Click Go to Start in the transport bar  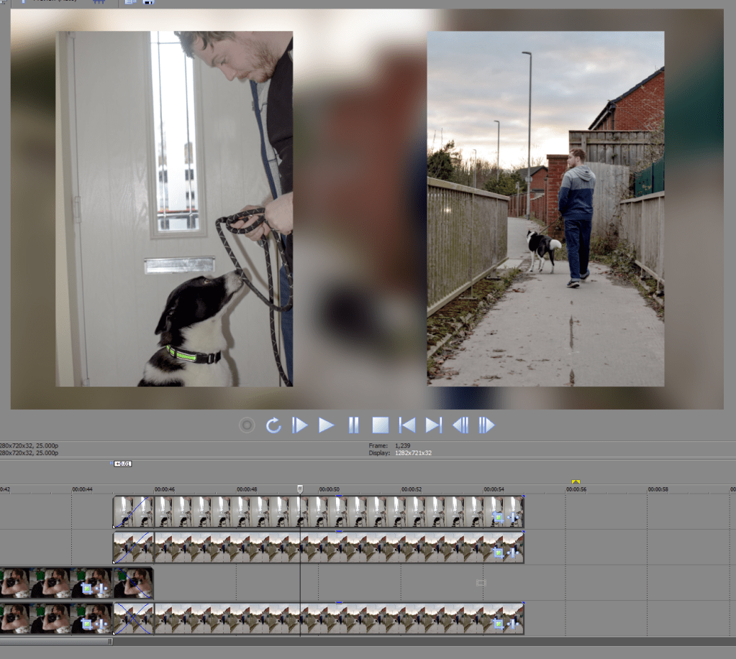[x=407, y=425]
